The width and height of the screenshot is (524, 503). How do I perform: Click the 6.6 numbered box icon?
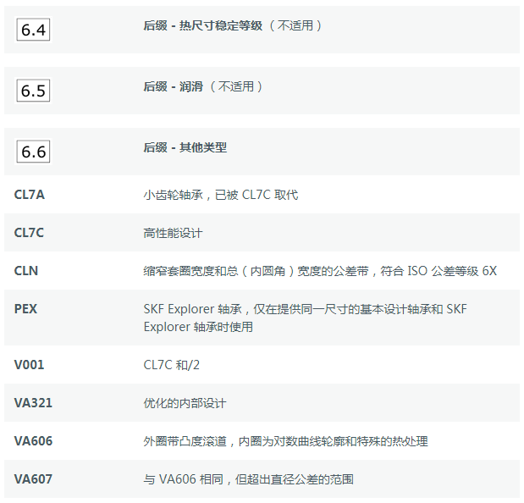(33, 152)
